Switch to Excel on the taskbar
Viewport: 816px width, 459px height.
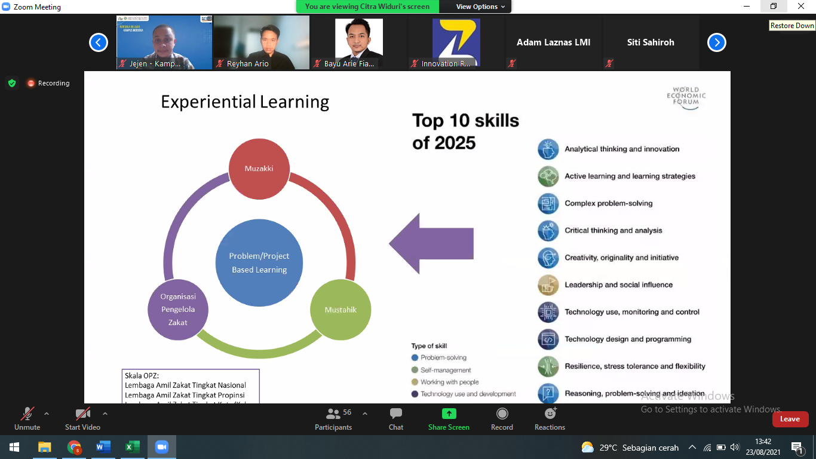pos(132,447)
